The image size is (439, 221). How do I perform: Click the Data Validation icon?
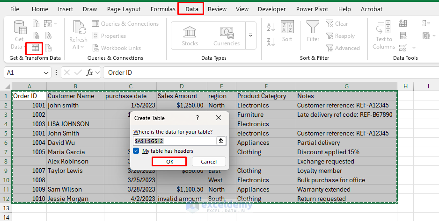coord(403,48)
